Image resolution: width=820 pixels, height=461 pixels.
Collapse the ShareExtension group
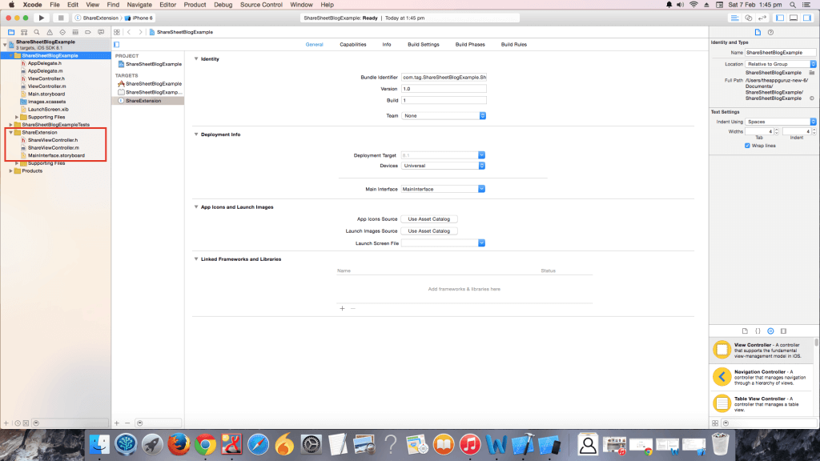click(10, 133)
